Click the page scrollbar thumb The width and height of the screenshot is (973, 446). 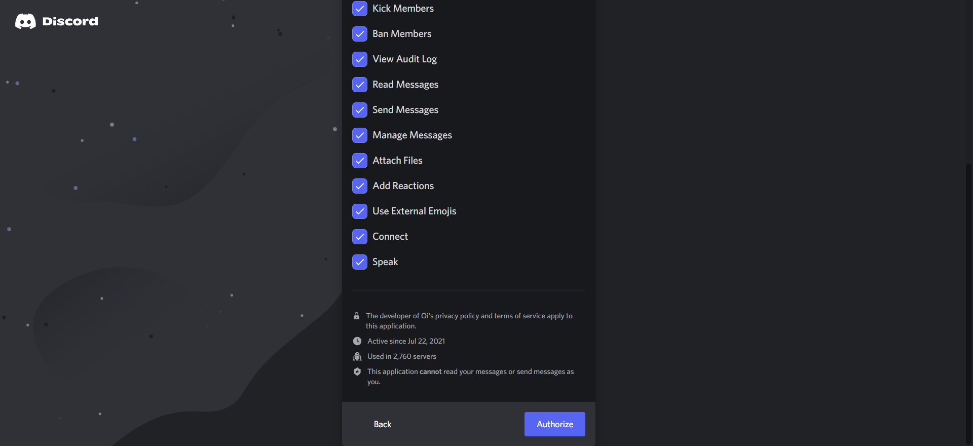(x=969, y=304)
